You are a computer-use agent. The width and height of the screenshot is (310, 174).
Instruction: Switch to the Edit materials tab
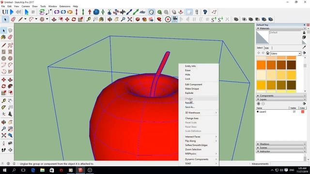coord(267,48)
